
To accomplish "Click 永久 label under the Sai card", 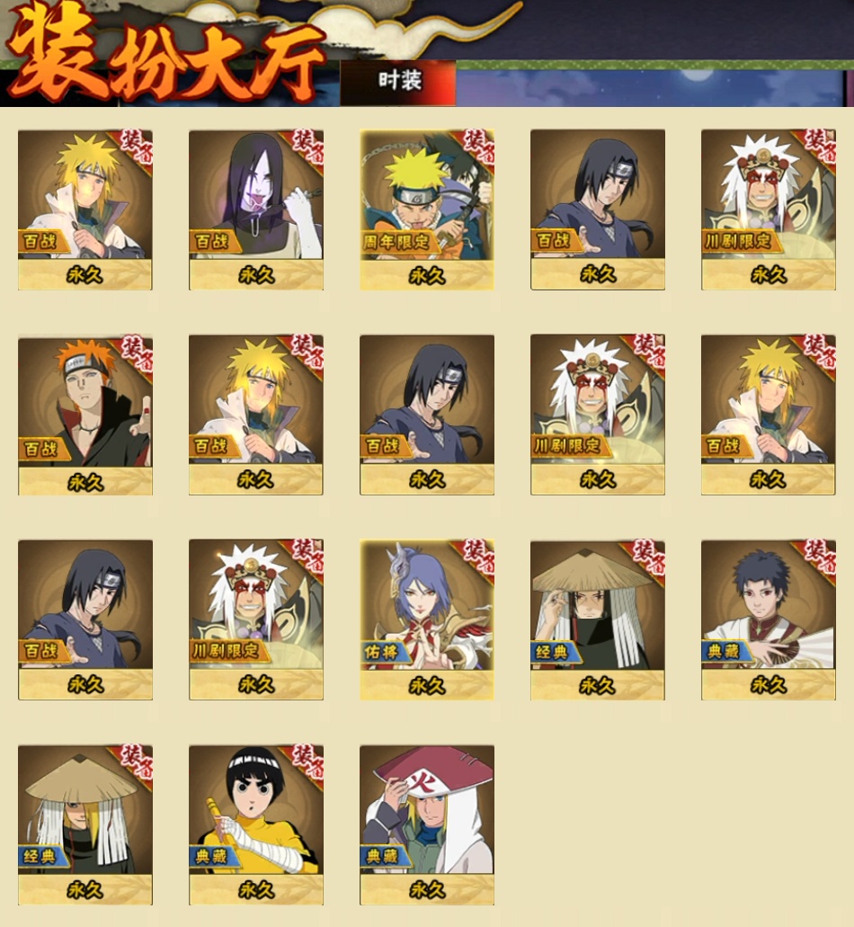I will pos(769,685).
